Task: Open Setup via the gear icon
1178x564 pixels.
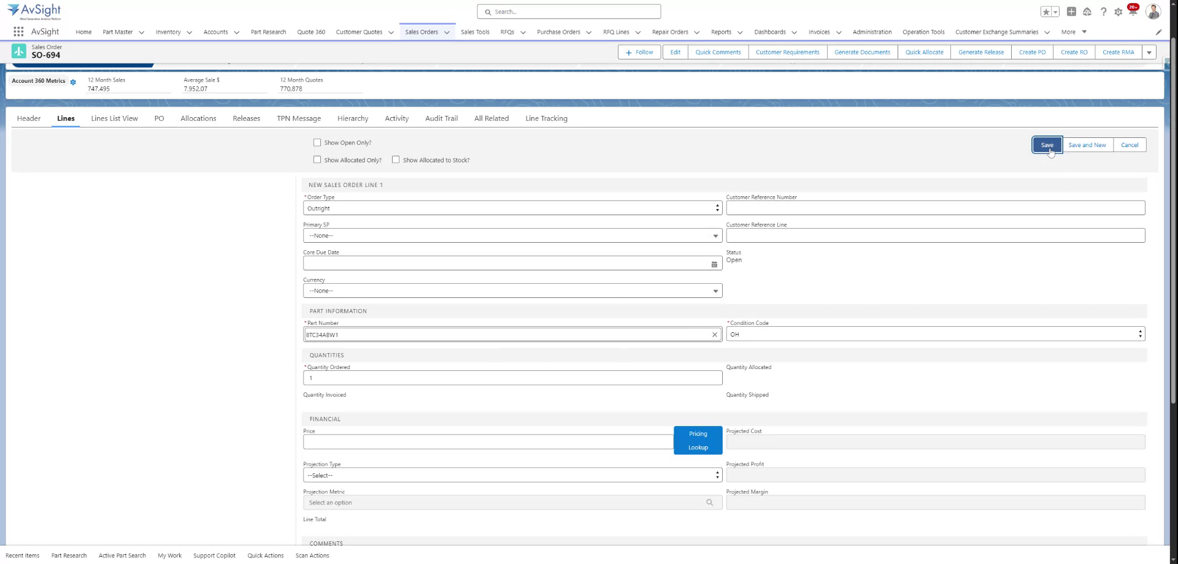Action: click(1118, 12)
